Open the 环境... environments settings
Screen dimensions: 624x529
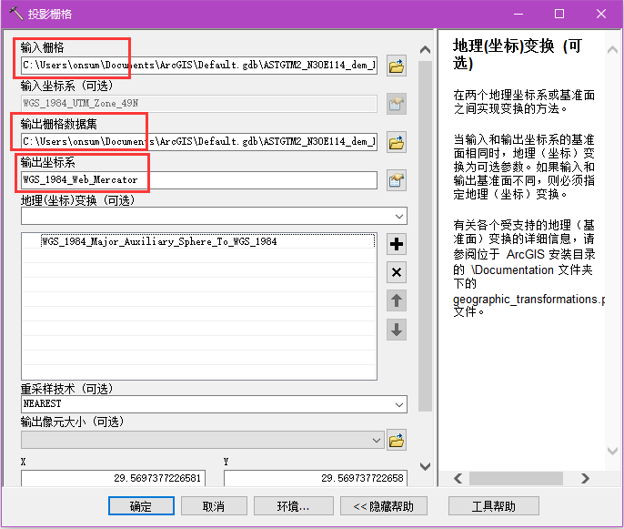coord(294,506)
